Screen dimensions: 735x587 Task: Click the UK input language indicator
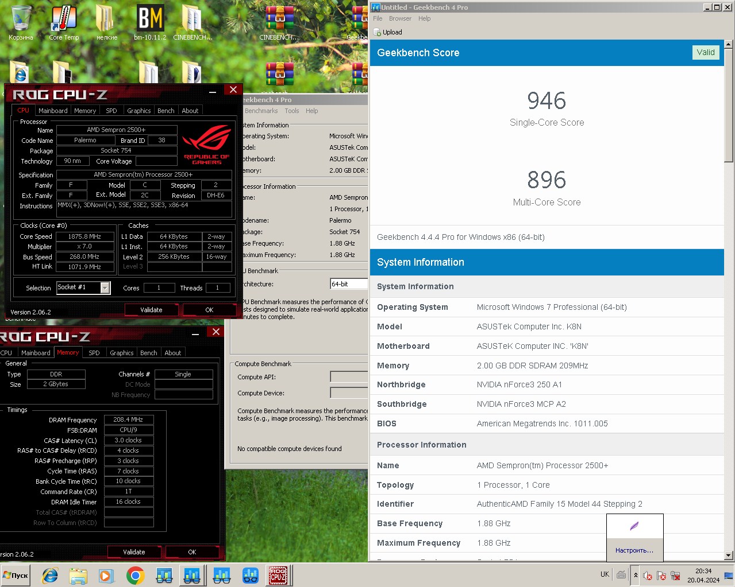(x=605, y=574)
